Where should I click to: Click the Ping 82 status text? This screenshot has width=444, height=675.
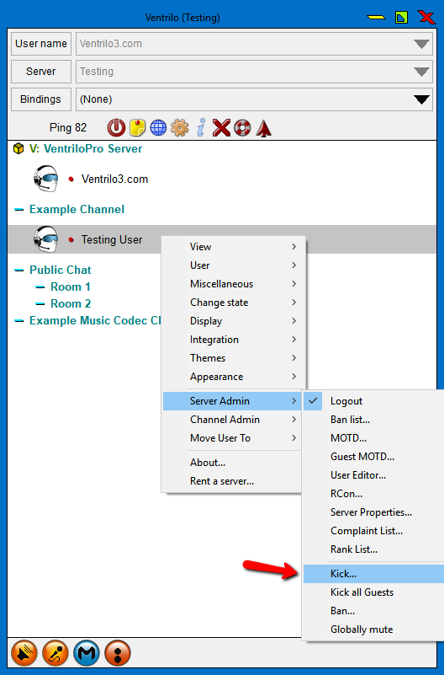coord(68,128)
